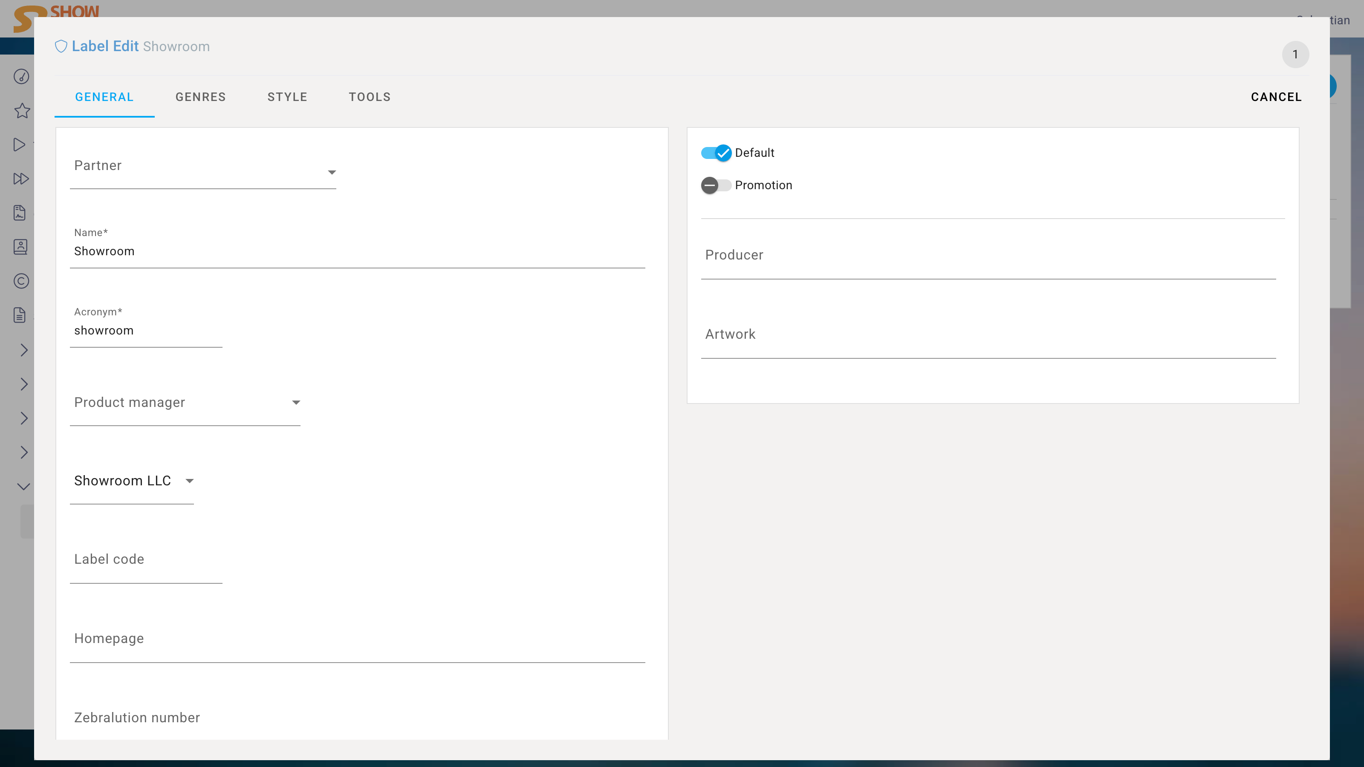Click the copyright symbol sidebar icon
This screenshot has height=767, width=1364.
(x=21, y=281)
